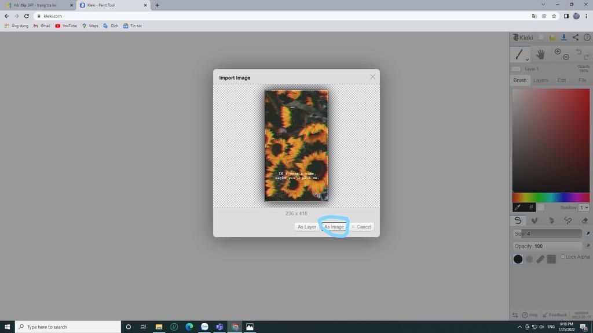Zoom out with the minus magnifier

tap(566, 57)
